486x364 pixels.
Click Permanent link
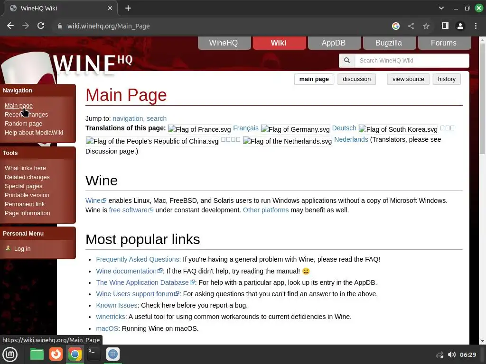tap(25, 204)
